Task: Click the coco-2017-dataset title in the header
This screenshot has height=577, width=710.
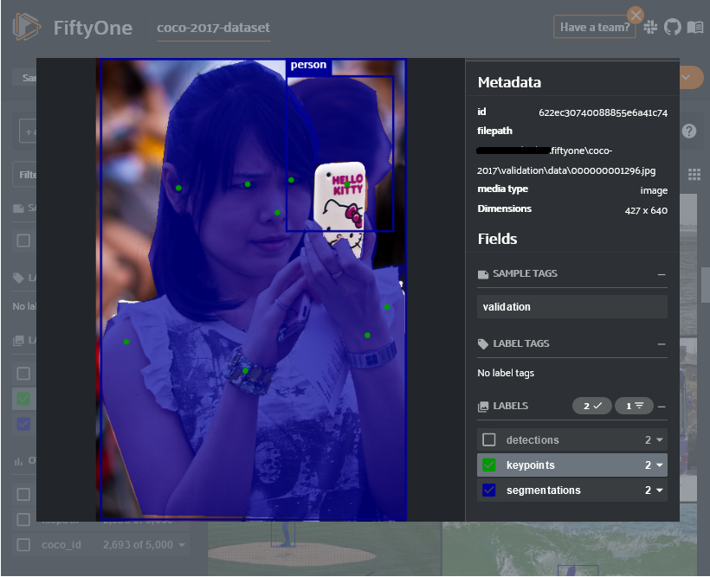Action: point(213,26)
